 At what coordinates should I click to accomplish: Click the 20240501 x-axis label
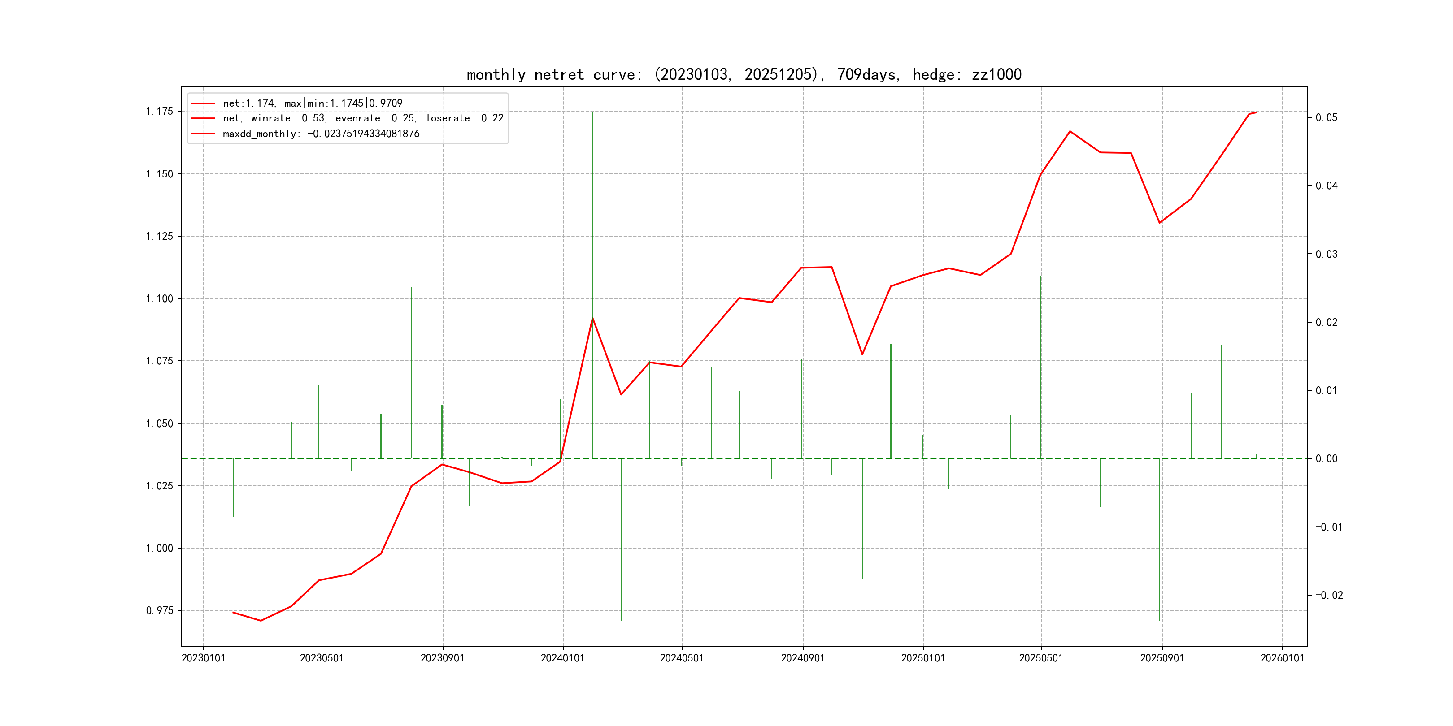point(682,658)
